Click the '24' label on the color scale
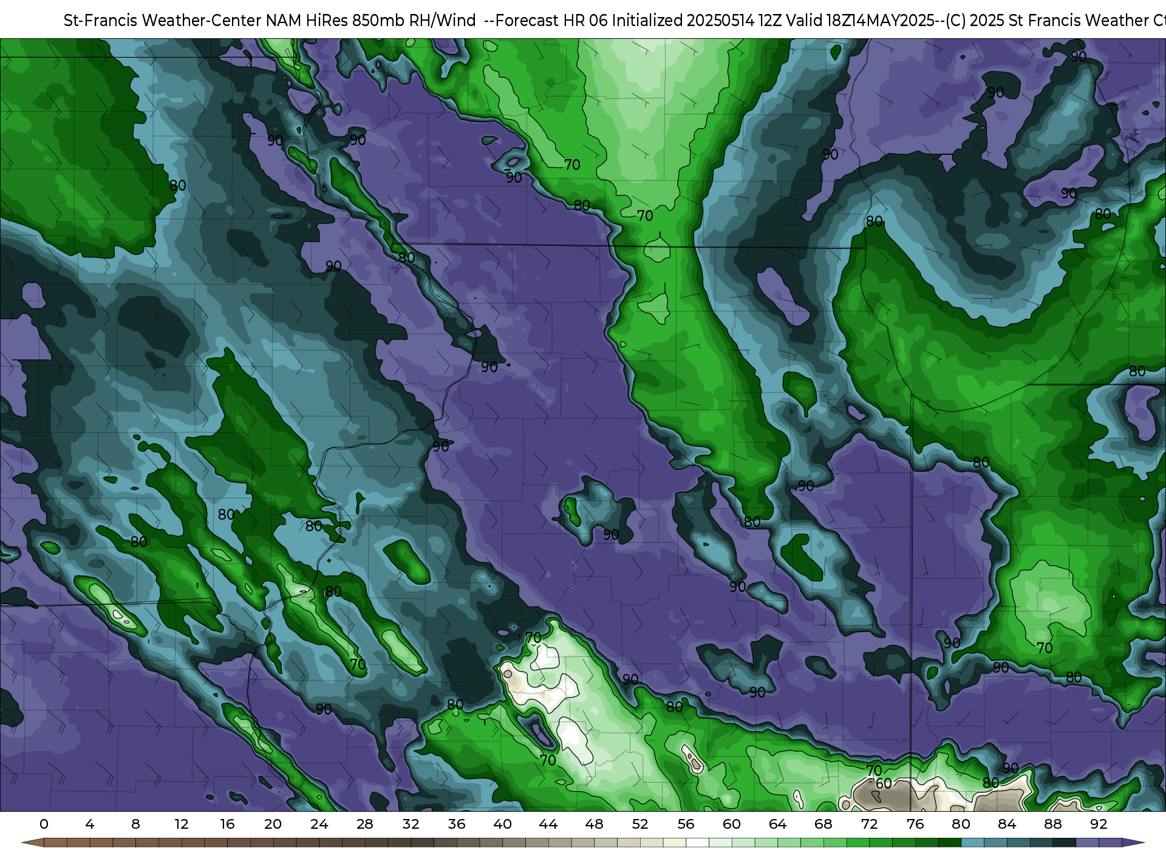This screenshot has height=850, width=1166. (x=319, y=824)
